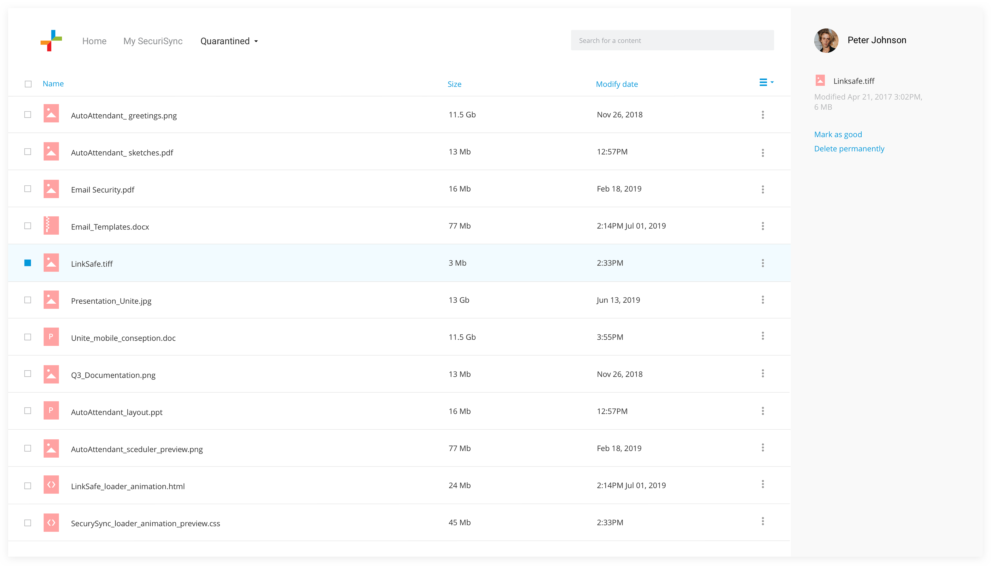Click Mark as good link
Screen dimensions: 1002x578
(838, 134)
